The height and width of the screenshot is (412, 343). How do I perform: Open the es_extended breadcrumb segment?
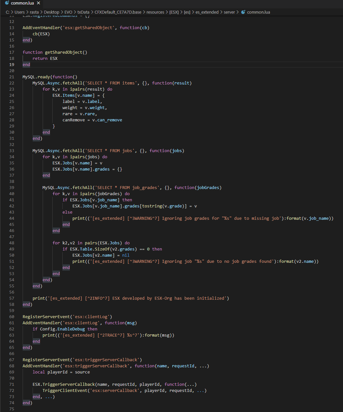click(207, 12)
